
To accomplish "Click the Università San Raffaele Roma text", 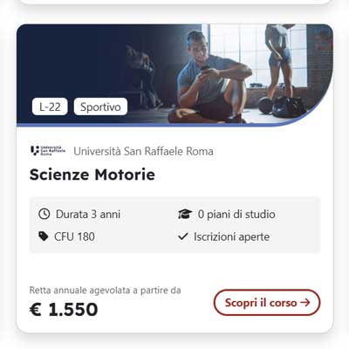I will pyautogui.click(x=143, y=151).
